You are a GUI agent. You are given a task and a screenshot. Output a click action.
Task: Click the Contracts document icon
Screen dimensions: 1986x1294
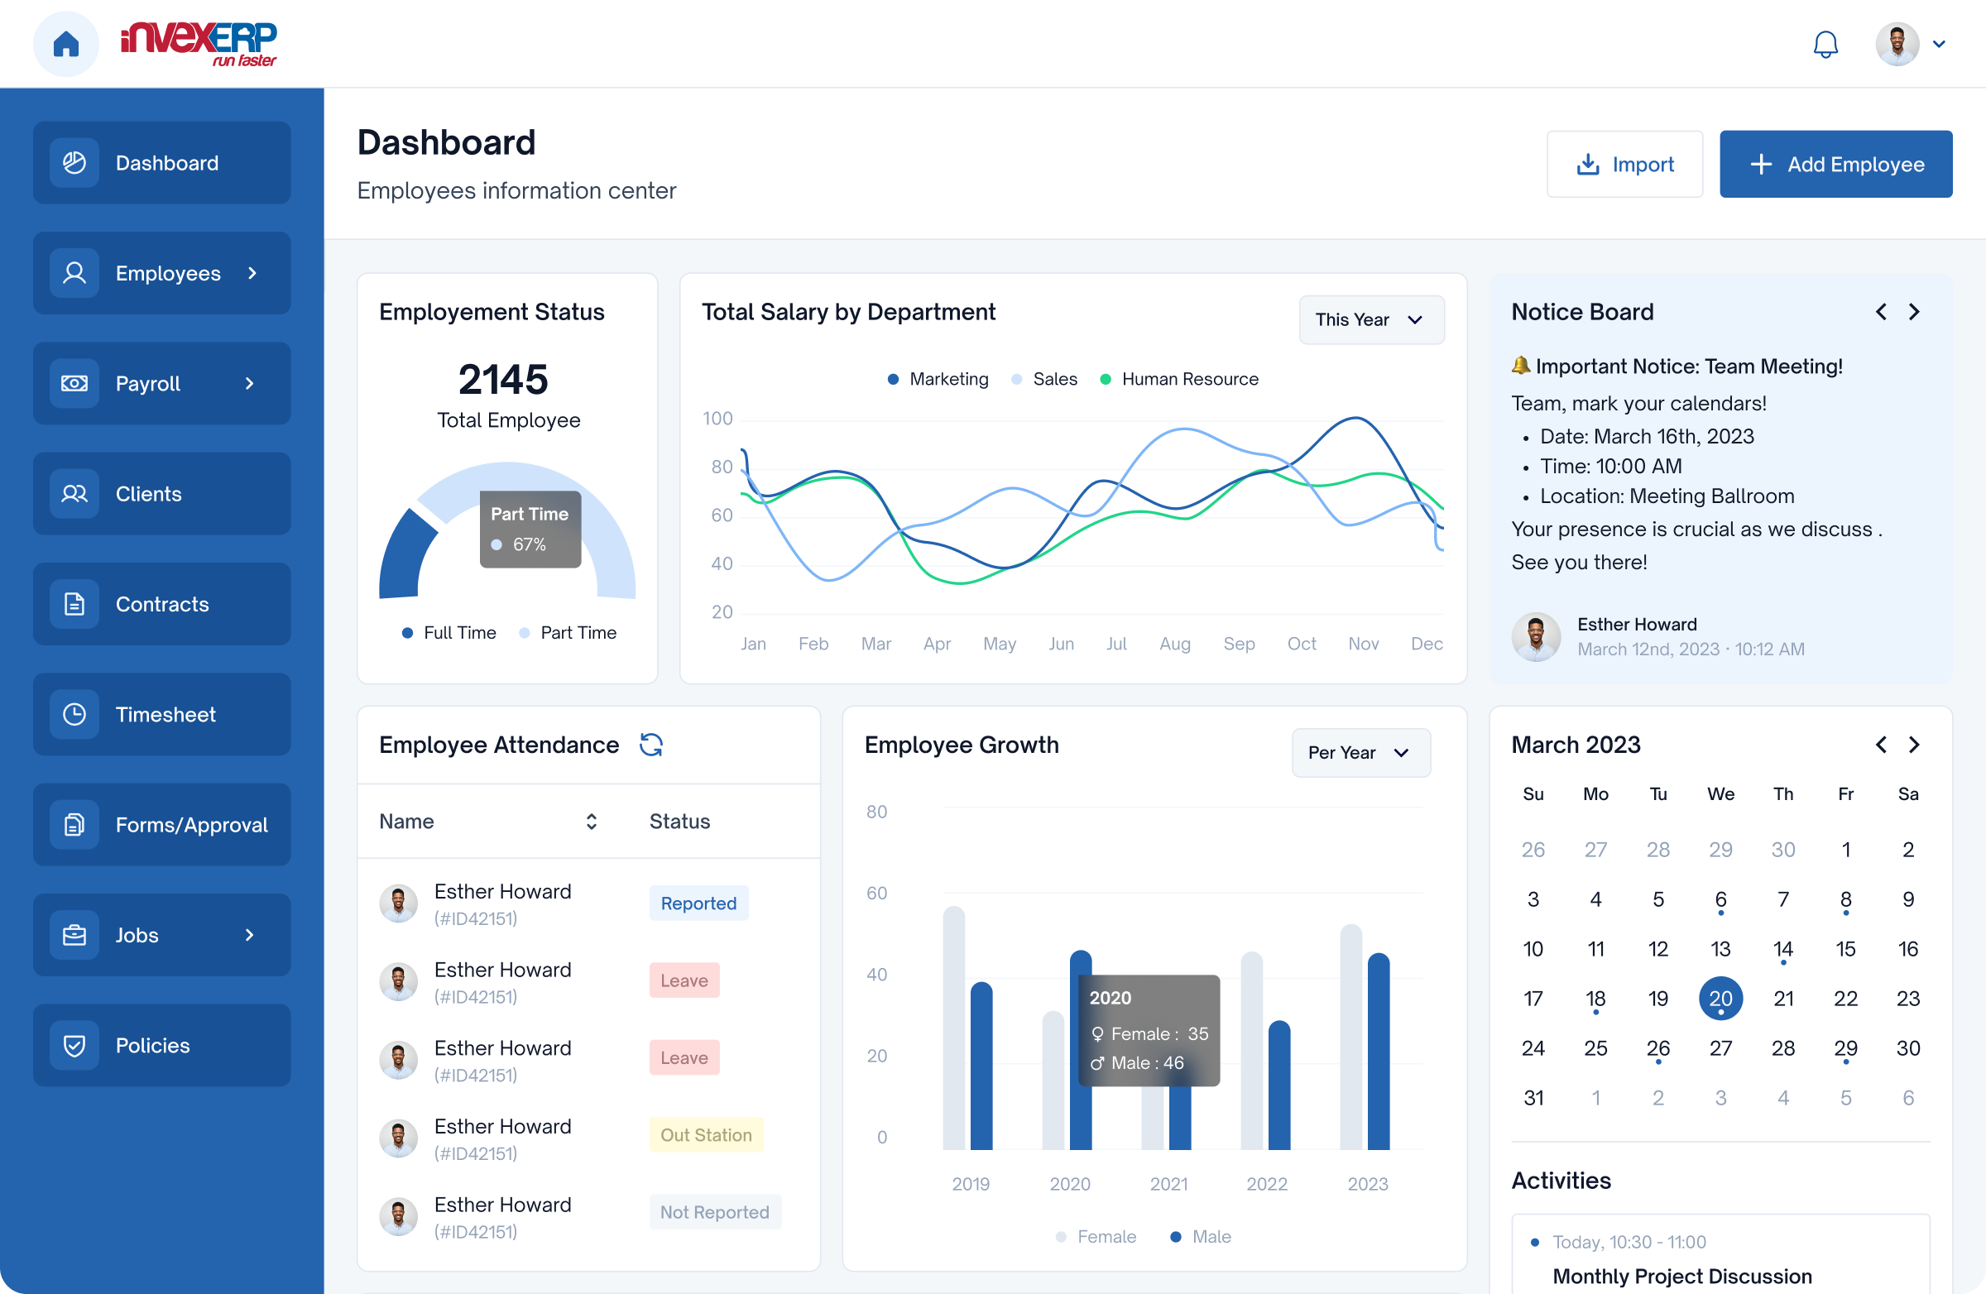click(x=74, y=604)
